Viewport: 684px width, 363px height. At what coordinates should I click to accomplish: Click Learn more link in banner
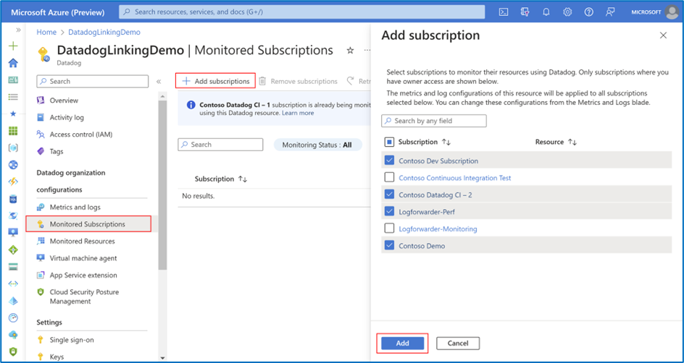tap(298, 113)
